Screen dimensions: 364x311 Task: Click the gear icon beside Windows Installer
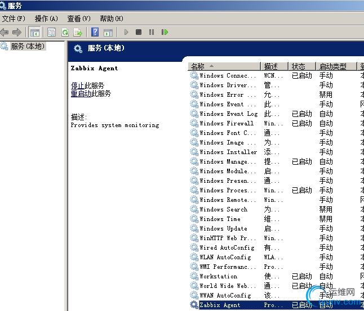(194, 152)
